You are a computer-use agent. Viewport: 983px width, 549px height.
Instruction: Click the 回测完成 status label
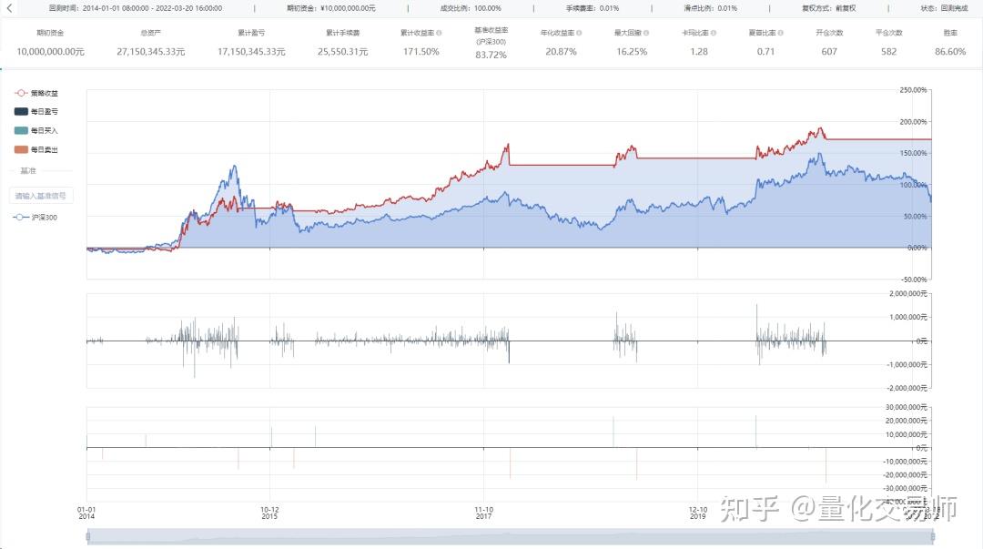[x=954, y=8]
